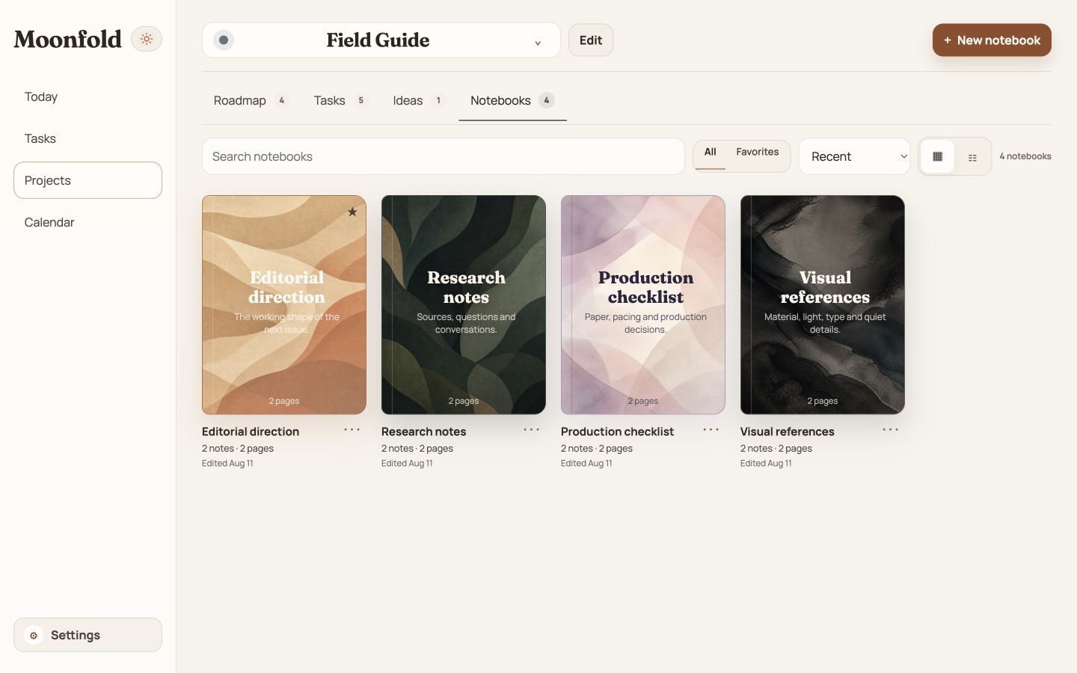Open the three-dot menu for Visual references

click(x=891, y=430)
